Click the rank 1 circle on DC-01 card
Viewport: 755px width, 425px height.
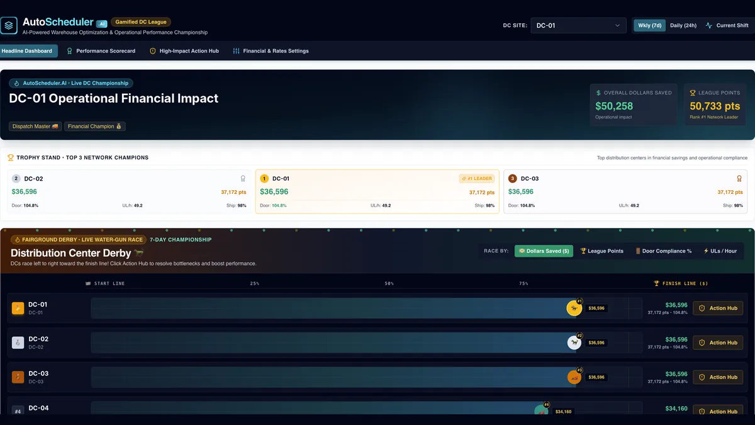(264, 178)
